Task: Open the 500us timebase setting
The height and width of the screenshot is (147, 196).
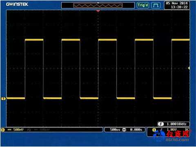Action: click(x=115, y=129)
